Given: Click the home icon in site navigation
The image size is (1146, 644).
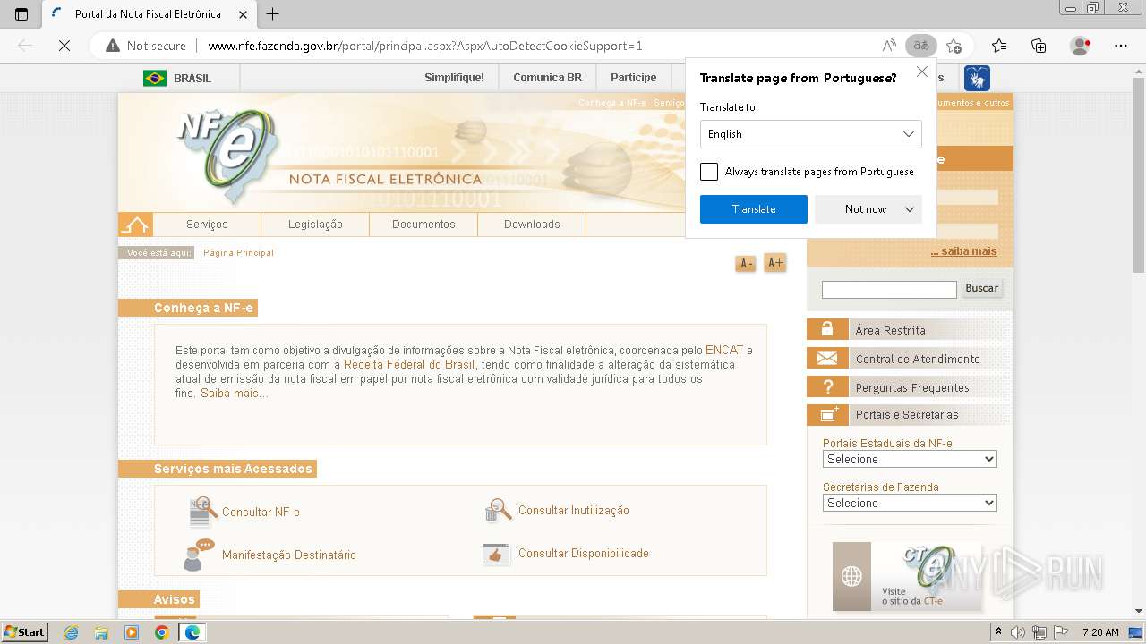Looking at the screenshot, I should click(135, 225).
